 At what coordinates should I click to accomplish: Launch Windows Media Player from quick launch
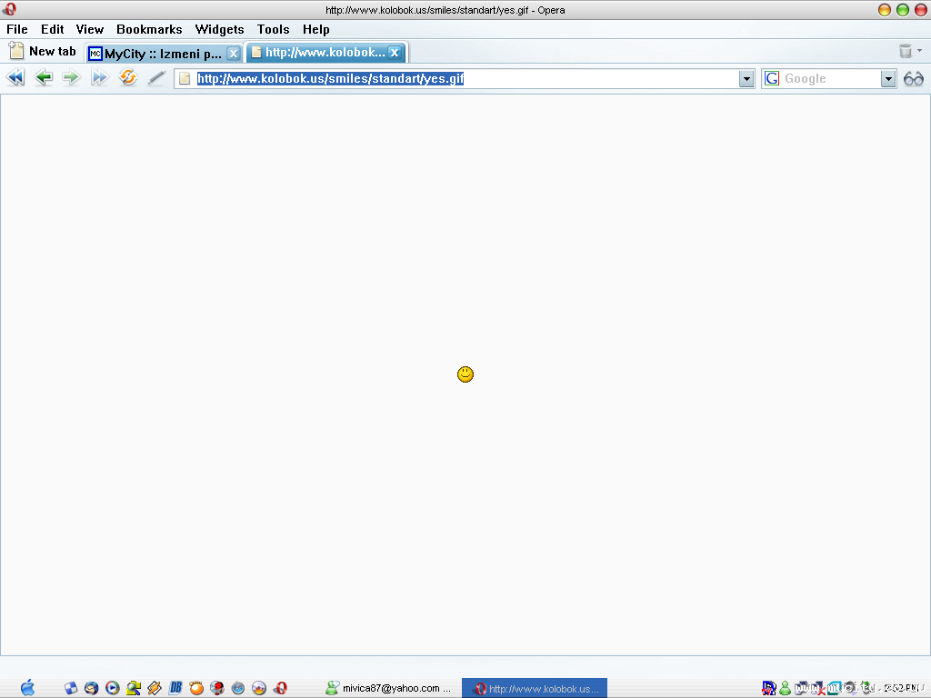112,688
